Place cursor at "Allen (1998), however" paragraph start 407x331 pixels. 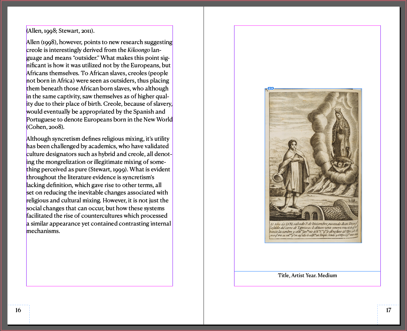(27, 42)
